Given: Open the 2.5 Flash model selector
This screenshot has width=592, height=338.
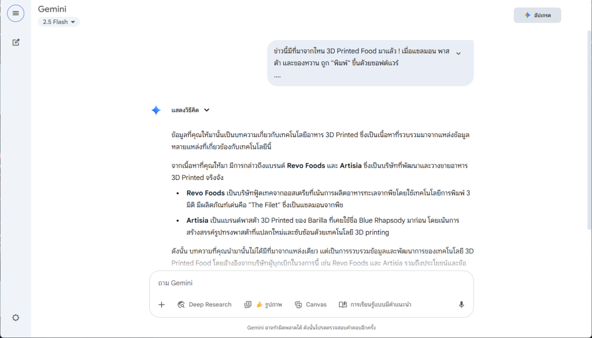Looking at the screenshot, I should tap(59, 22).
